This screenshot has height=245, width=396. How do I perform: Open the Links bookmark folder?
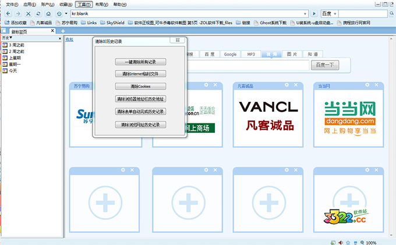[x=89, y=23]
